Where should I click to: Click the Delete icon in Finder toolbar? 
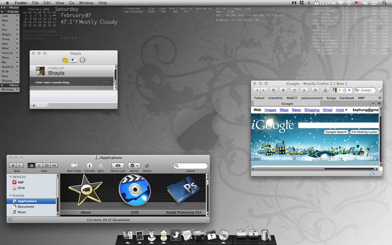click(x=147, y=166)
